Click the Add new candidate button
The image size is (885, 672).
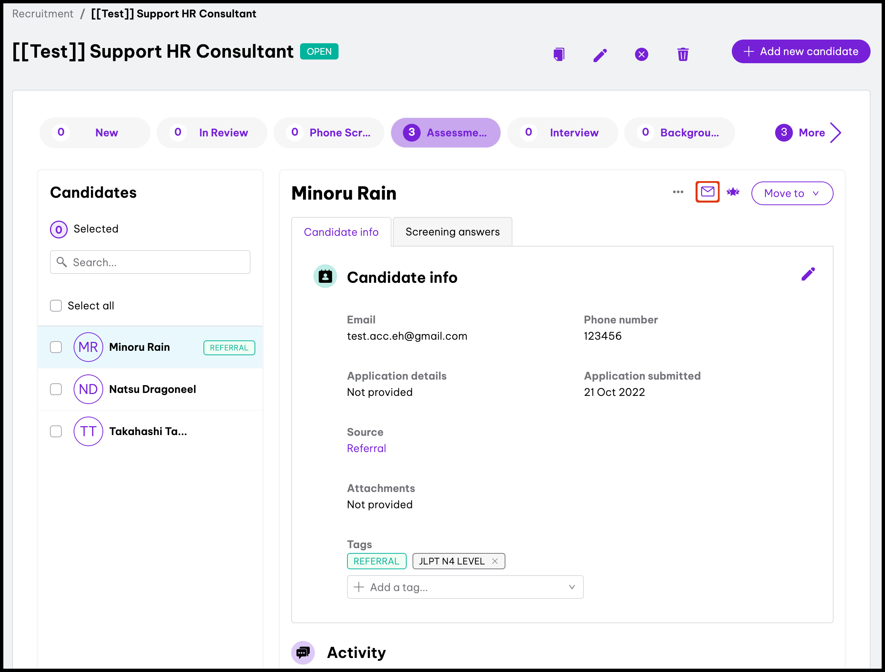[801, 52]
